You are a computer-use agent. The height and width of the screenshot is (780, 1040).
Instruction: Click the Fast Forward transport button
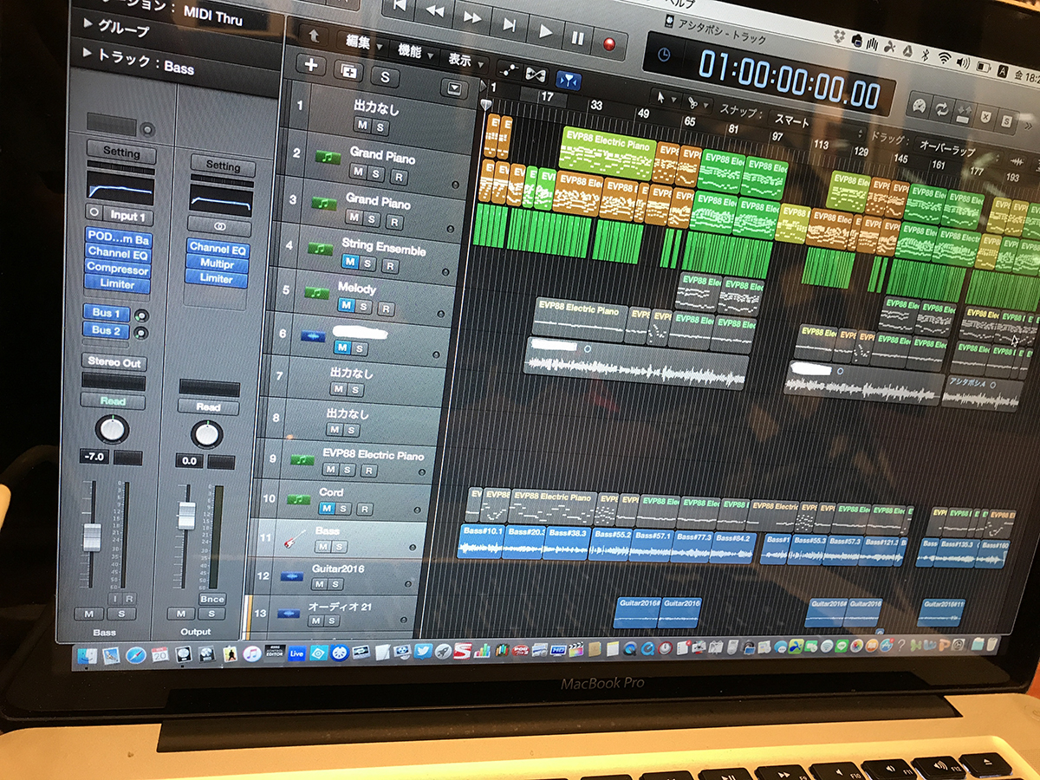473,16
